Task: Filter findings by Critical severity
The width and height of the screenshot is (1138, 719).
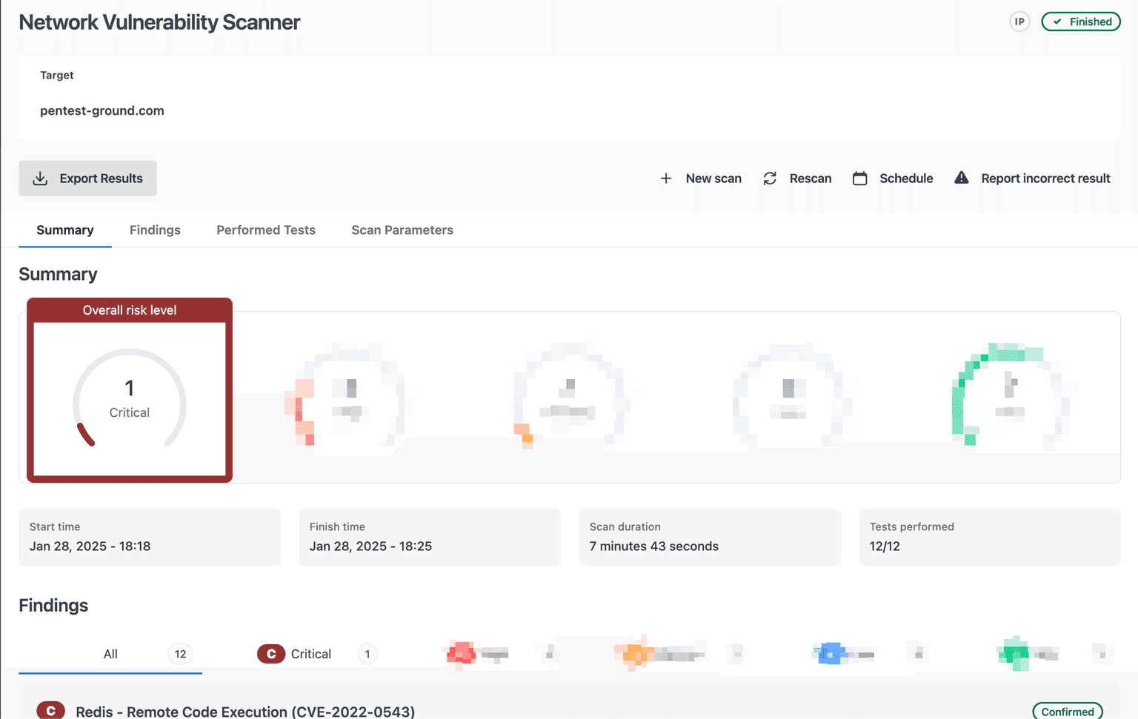Action: coord(311,654)
